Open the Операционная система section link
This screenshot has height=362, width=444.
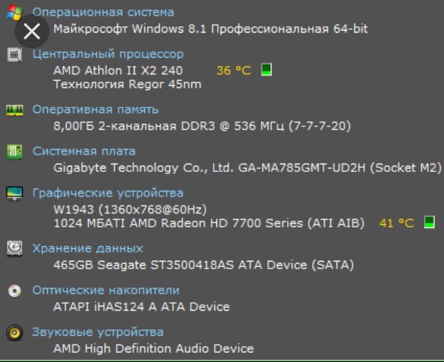(x=103, y=12)
